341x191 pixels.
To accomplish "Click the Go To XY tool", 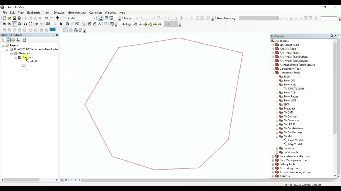I will [100, 24].
